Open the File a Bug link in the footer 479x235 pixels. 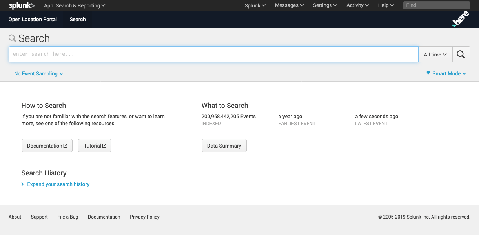click(67, 217)
